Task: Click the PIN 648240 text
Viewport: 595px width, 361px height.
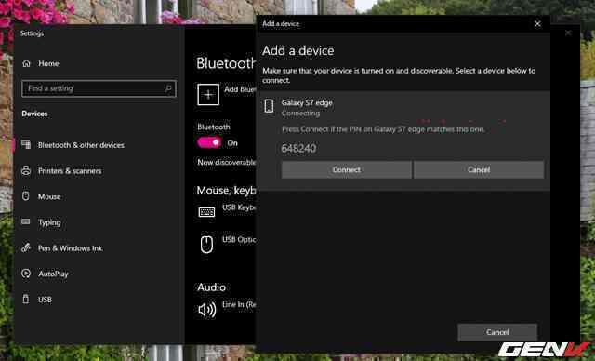Action: point(298,148)
